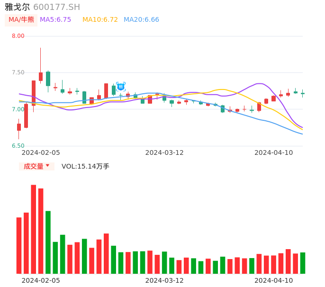Click the stock name 雅戈尔
The width and height of the screenshot is (325, 287).
pos(17,7)
